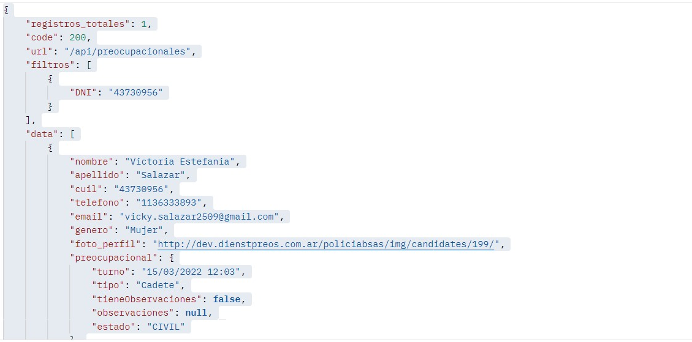
Task: Click the estado value "CIVIL"
Action: tap(165, 327)
